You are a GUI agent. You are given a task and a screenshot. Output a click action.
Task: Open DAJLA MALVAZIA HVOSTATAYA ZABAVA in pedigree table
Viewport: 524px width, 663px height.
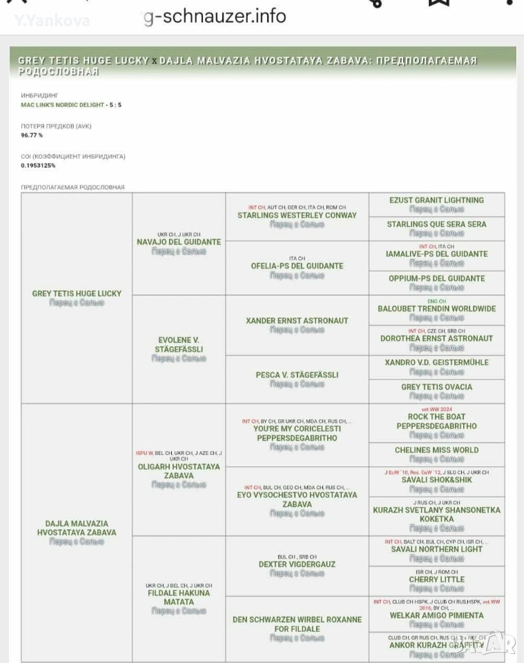77,528
